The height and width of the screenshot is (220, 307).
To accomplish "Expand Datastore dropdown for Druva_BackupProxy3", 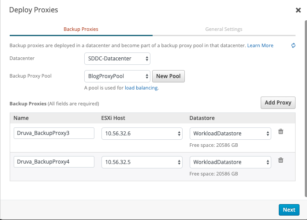I will pos(230,134).
